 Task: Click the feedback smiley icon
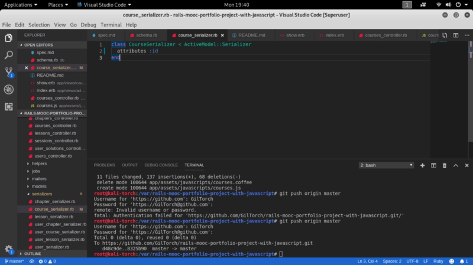[x=451, y=261]
